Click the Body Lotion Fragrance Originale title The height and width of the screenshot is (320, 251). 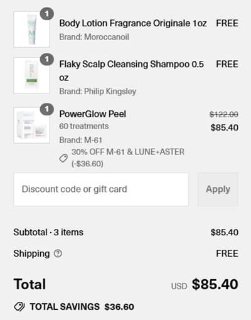pyautogui.click(x=133, y=23)
